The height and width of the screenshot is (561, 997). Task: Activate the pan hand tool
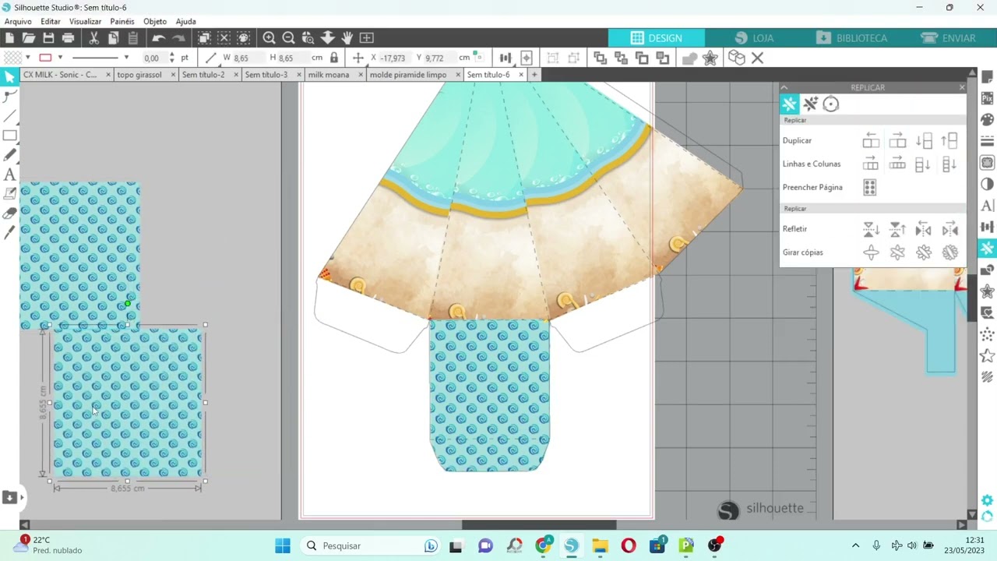347,37
